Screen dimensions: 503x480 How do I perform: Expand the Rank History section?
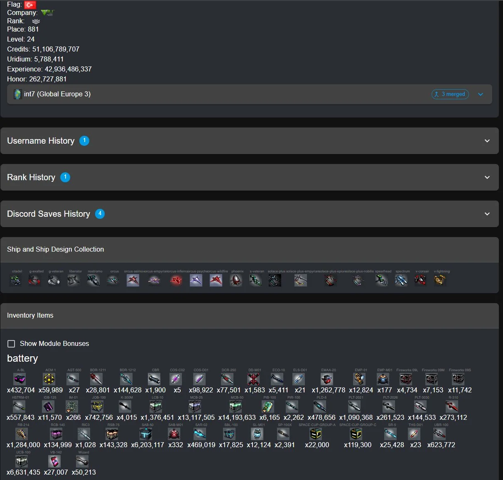(249, 177)
